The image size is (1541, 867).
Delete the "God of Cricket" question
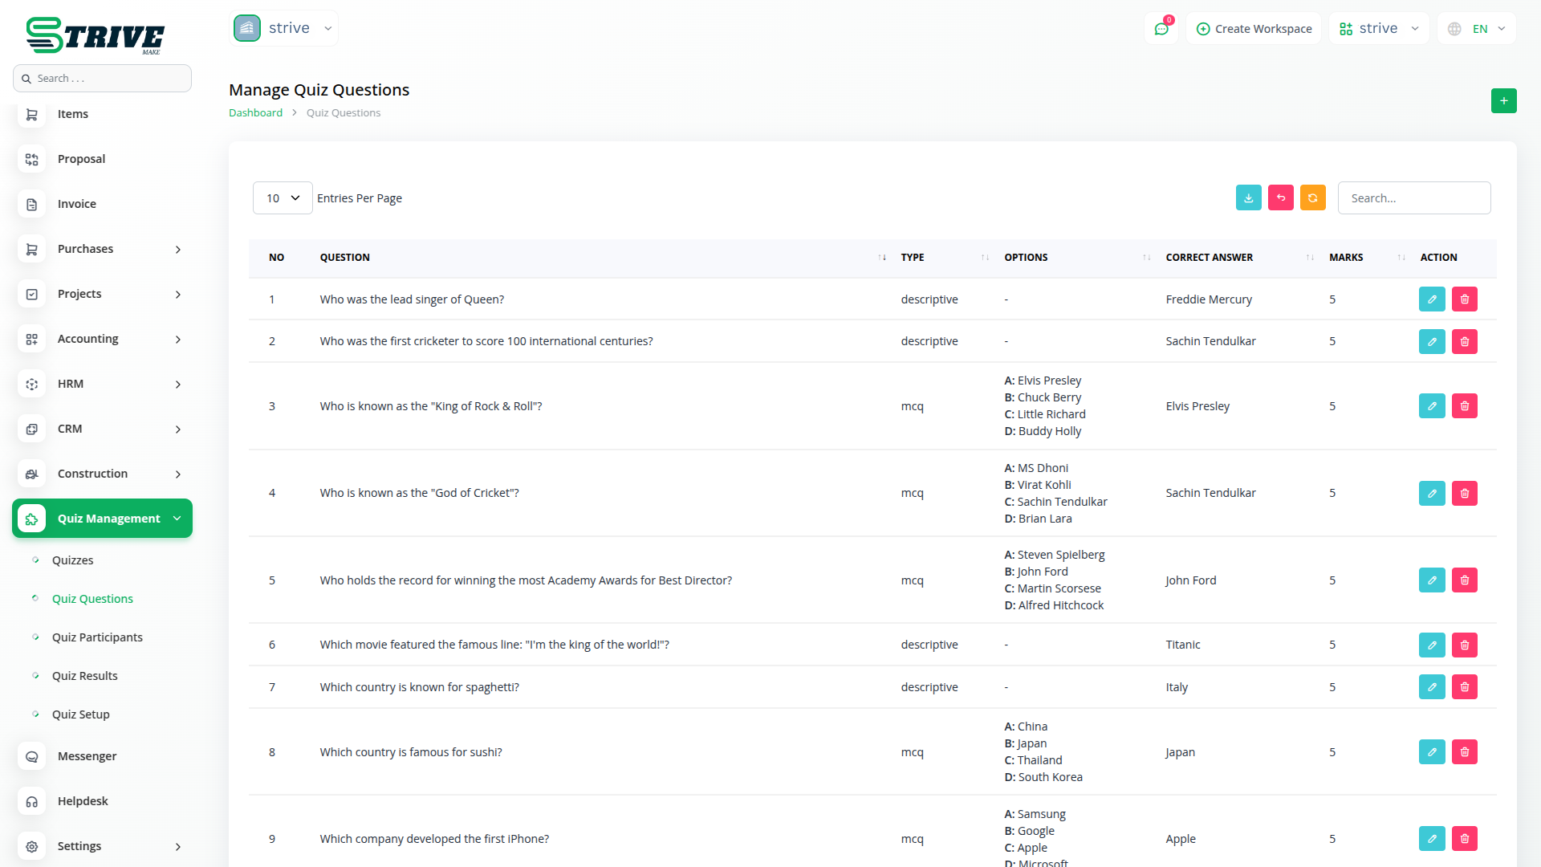(x=1464, y=493)
